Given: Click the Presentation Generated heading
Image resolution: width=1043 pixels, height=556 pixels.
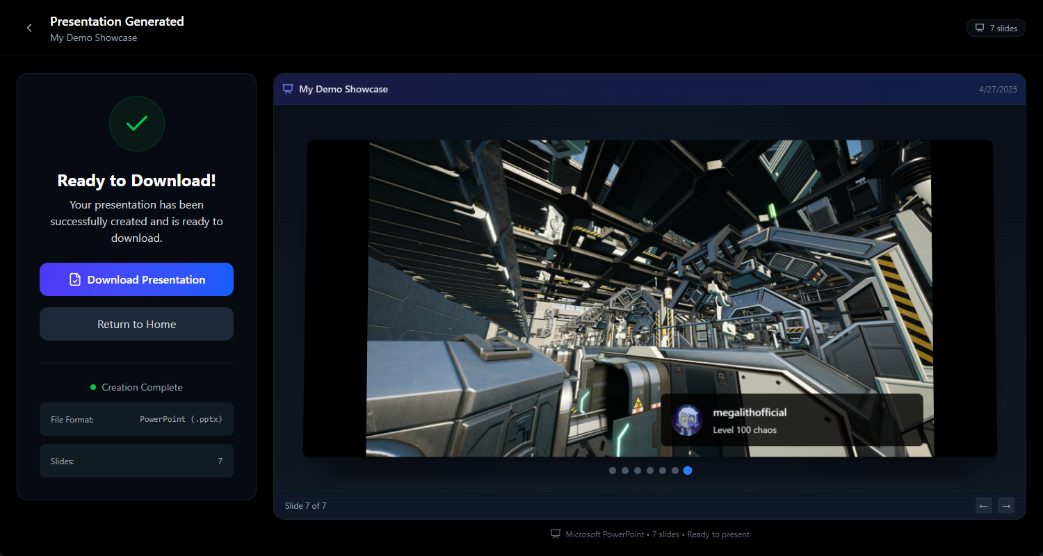Looking at the screenshot, I should click(117, 22).
